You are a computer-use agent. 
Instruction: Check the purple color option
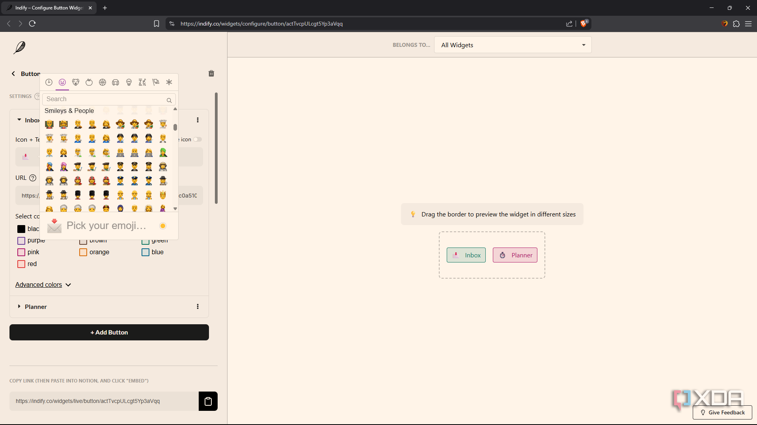pos(21,241)
